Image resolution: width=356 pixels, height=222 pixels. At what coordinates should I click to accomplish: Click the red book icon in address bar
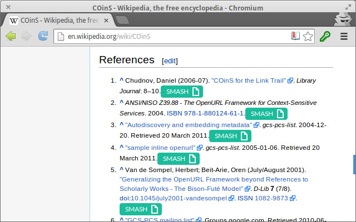click(295, 36)
